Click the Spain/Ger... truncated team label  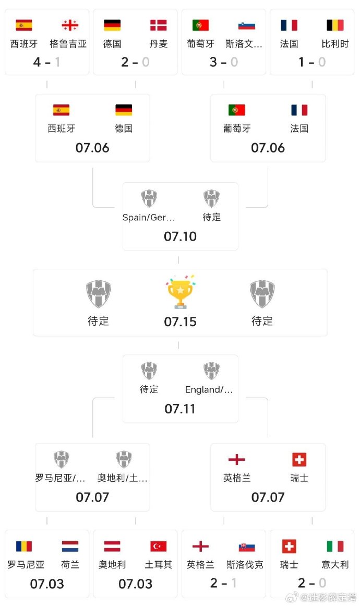point(149,217)
